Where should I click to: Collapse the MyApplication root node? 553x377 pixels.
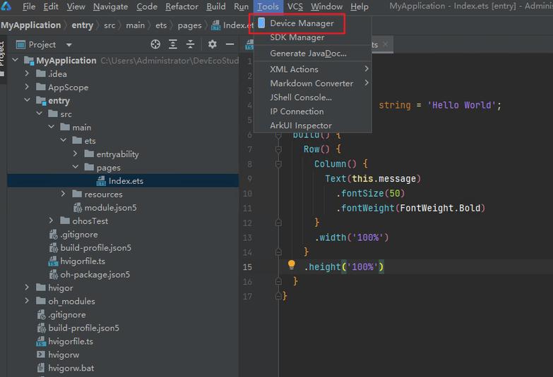[x=15, y=60]
